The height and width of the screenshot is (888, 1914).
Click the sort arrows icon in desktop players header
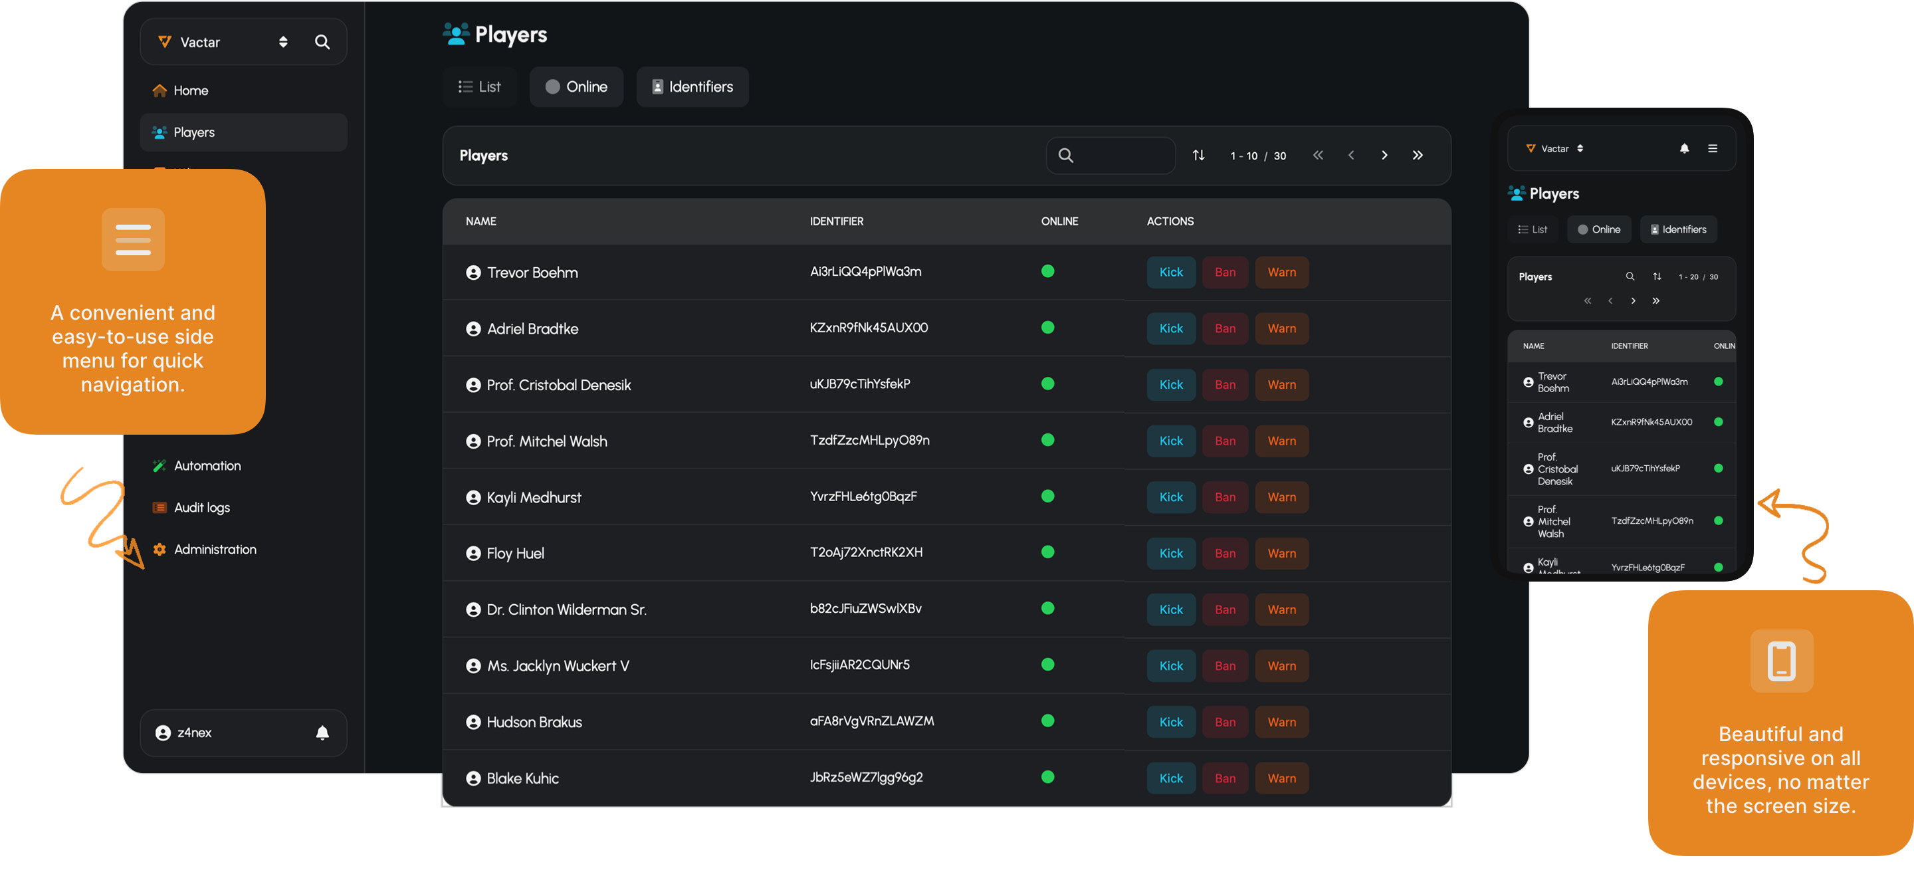pyautogui.click(x=1198, y=156)
